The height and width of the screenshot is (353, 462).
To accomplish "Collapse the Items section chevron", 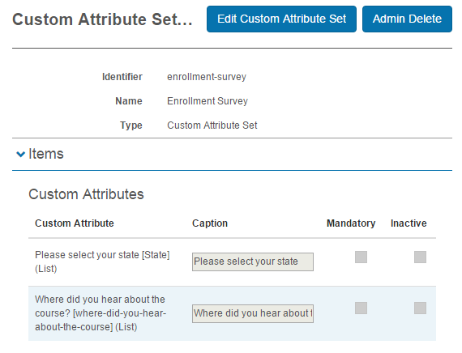I will 20,154.
